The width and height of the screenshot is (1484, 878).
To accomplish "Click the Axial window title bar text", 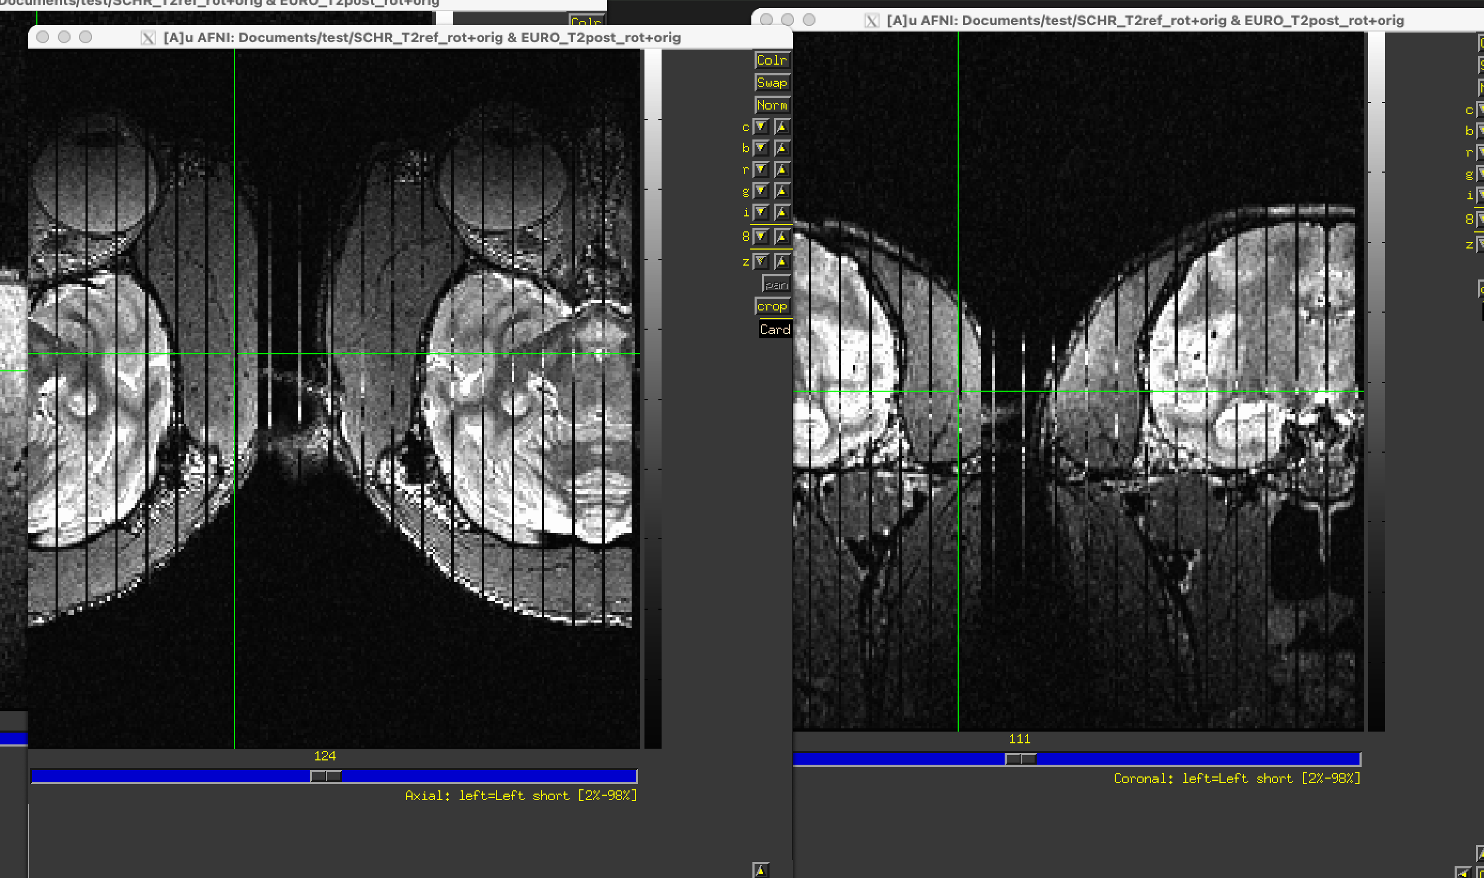I will 422,38.
